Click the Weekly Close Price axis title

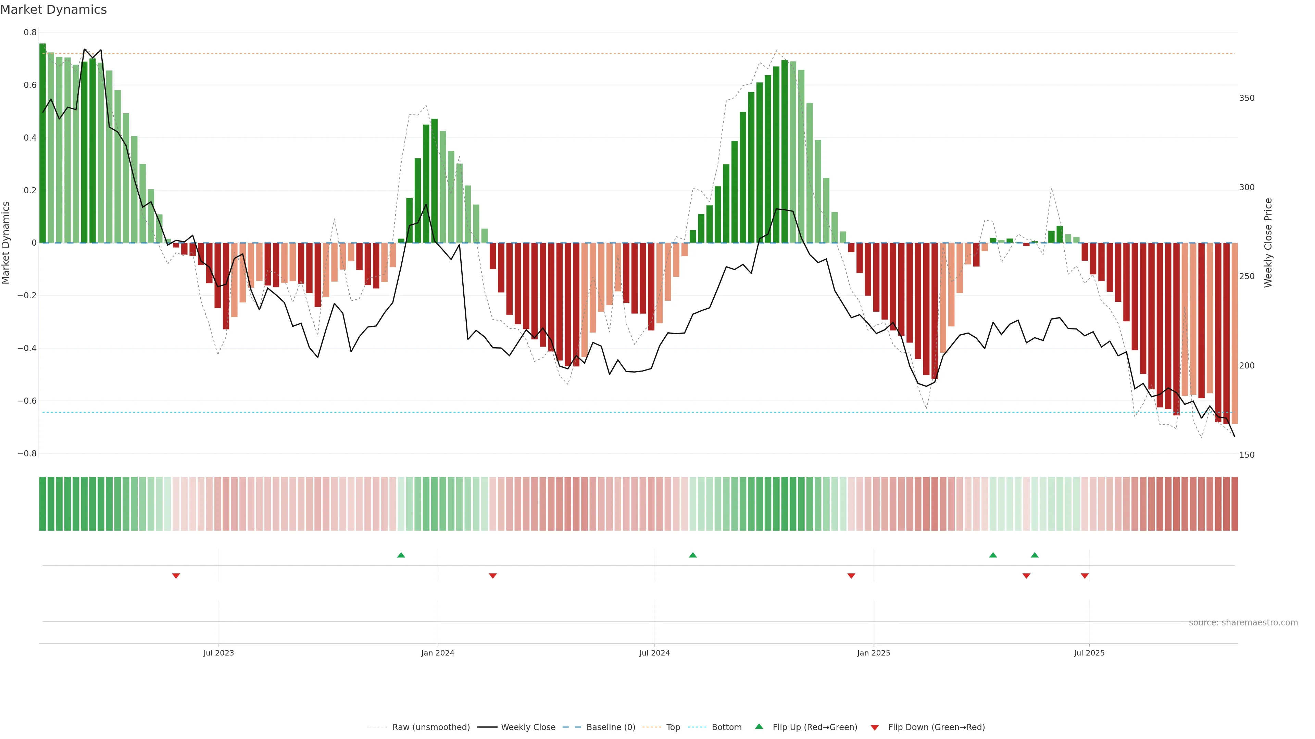[1268, 243]
